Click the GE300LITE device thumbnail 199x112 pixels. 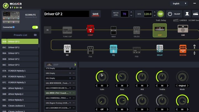click(11, 17)
